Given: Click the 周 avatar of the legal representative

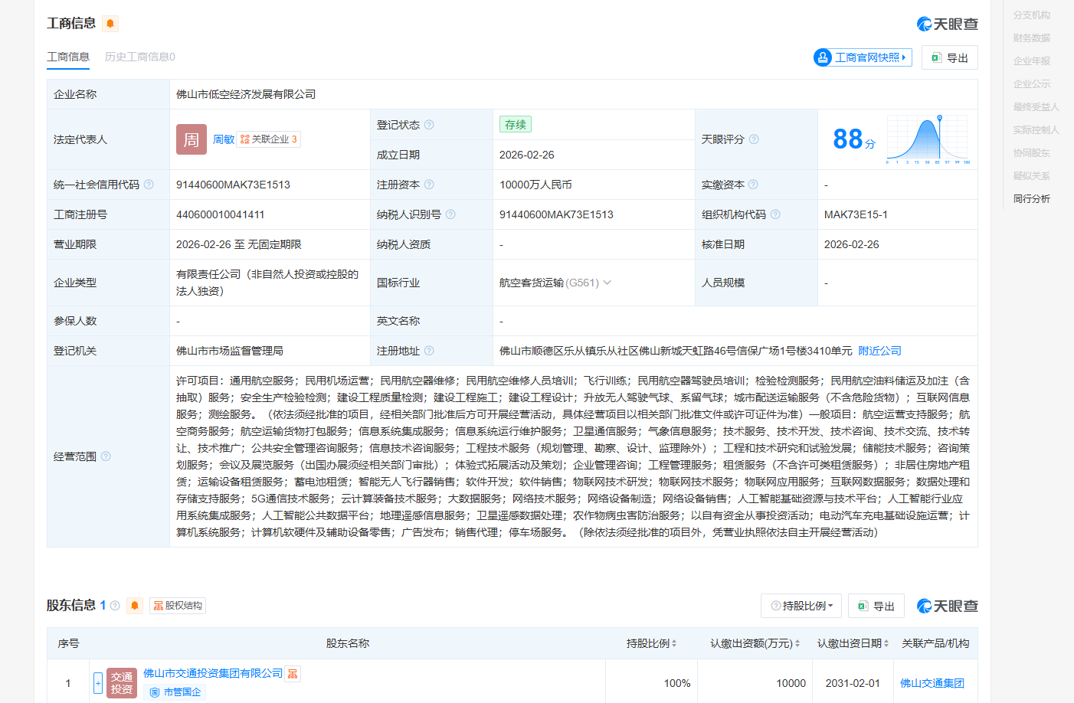Looking at the screenshot, I should (192, 139).
